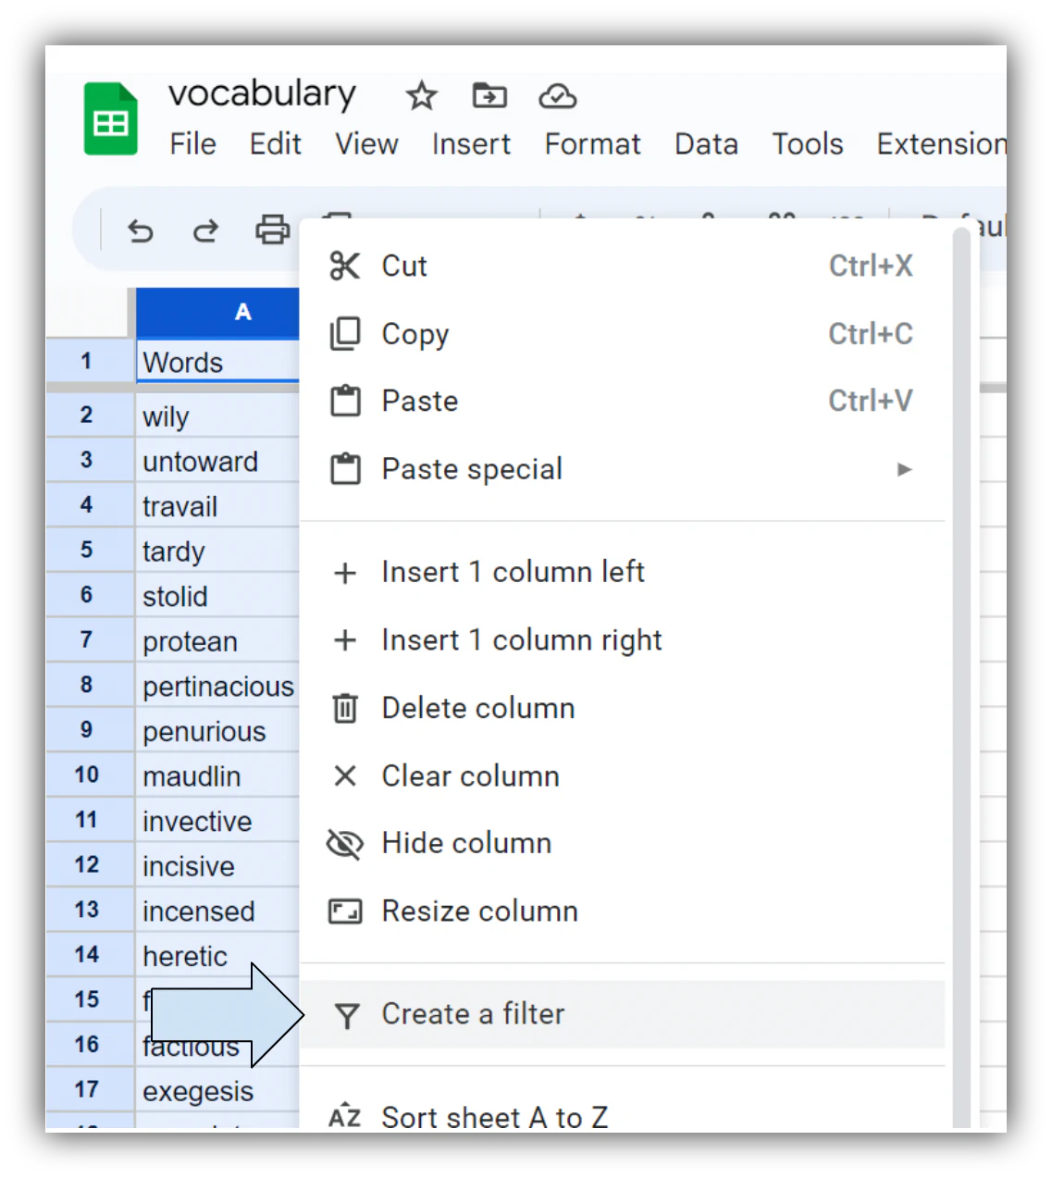Screen dimensions: 1052x1178
Task: Click the plus icon for column right
Action: point(345,639)
